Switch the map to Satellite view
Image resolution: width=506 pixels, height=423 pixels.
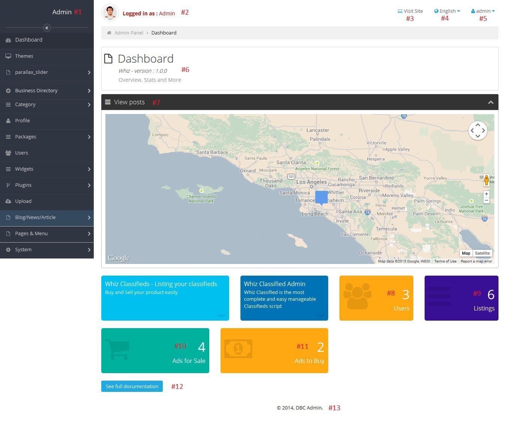[x=482, y=253]
